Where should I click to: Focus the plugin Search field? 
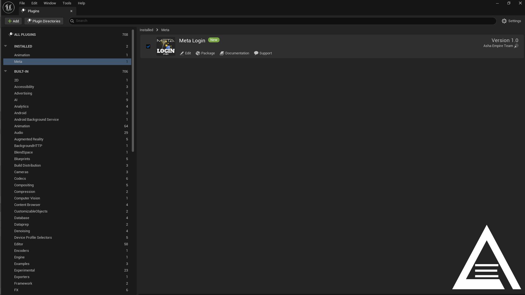tap(282, 21)
